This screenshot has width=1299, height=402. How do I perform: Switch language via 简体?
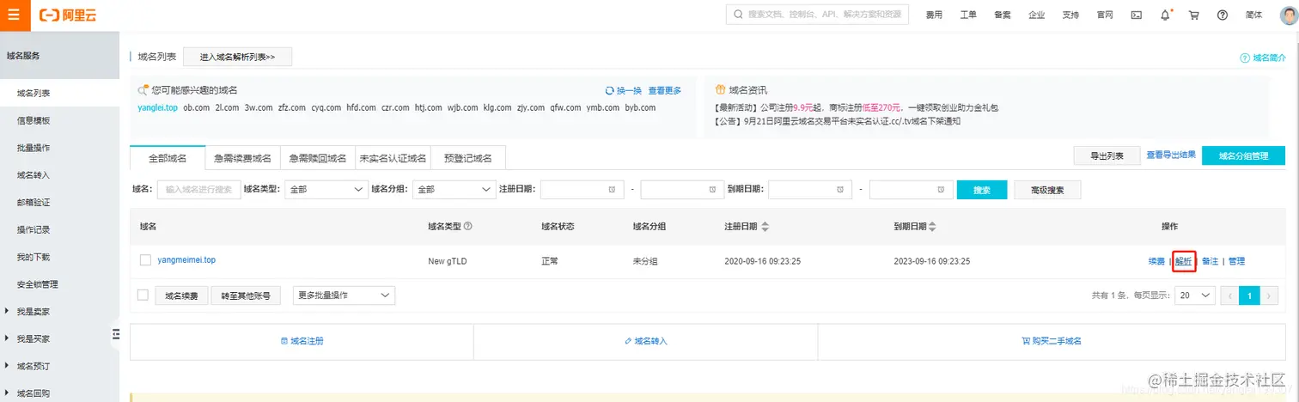(x=1254, y=15)
